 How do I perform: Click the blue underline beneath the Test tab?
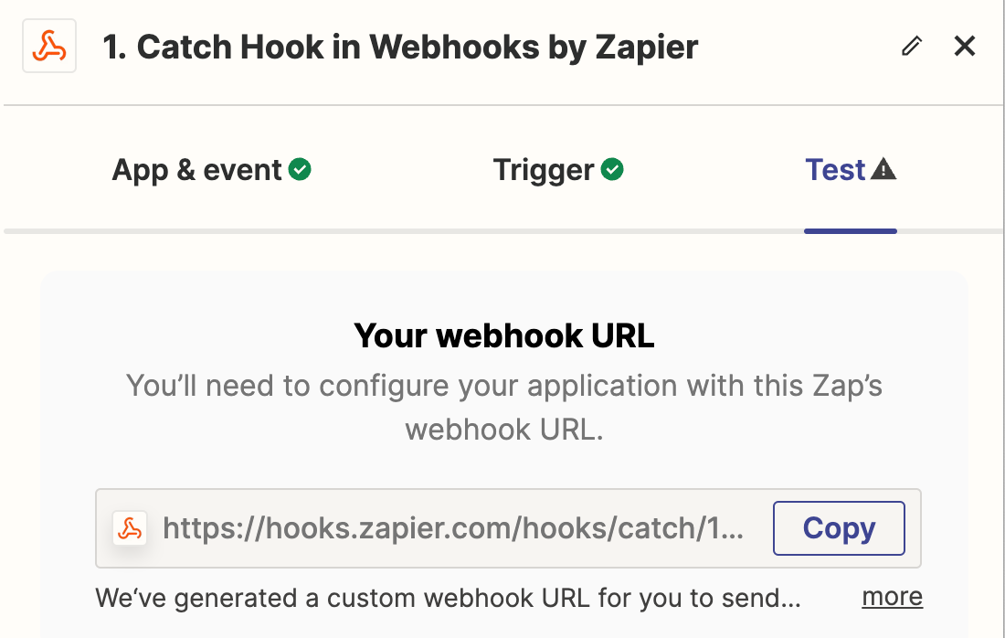point(851,230)
